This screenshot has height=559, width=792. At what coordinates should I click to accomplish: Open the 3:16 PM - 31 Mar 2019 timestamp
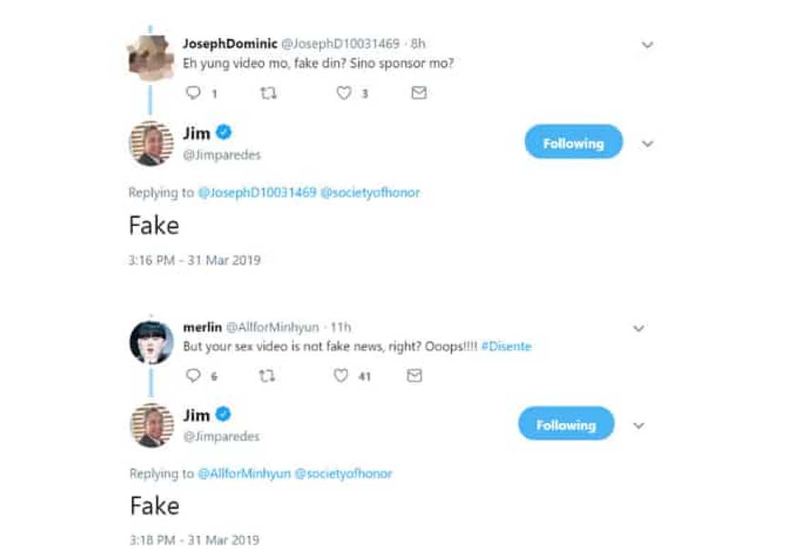(x=194, y=260)
